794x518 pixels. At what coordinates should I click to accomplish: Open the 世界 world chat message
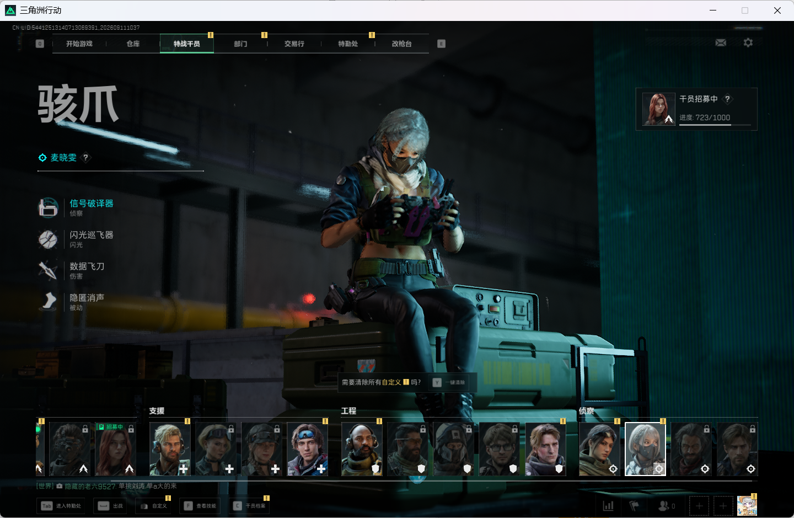[x=106, y=486]
